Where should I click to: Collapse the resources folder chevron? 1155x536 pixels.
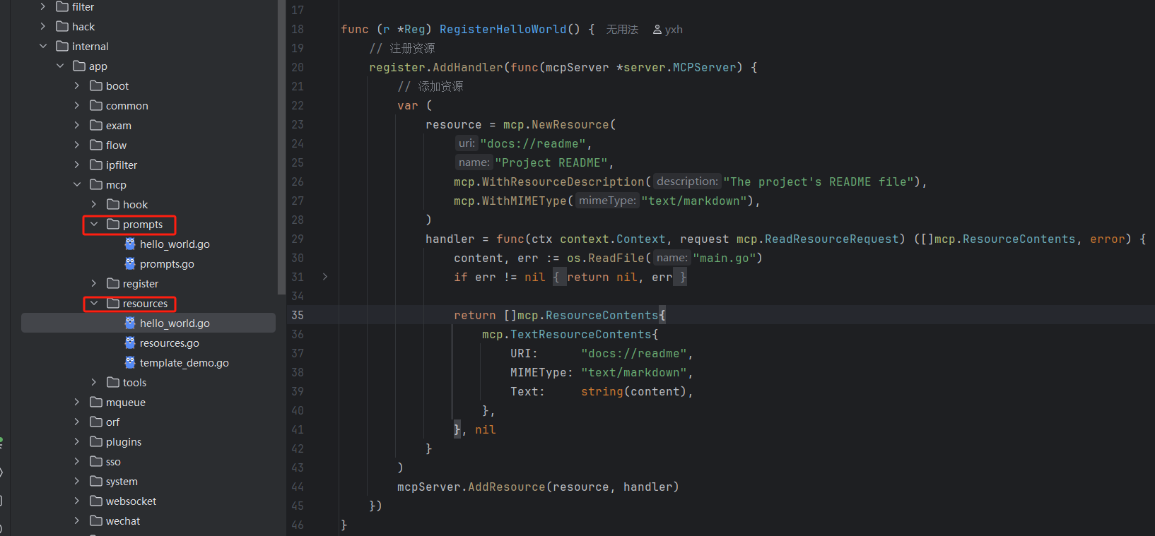click(94, 303)
